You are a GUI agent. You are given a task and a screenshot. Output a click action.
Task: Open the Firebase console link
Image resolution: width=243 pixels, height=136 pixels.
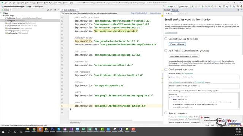coord(216,61)
